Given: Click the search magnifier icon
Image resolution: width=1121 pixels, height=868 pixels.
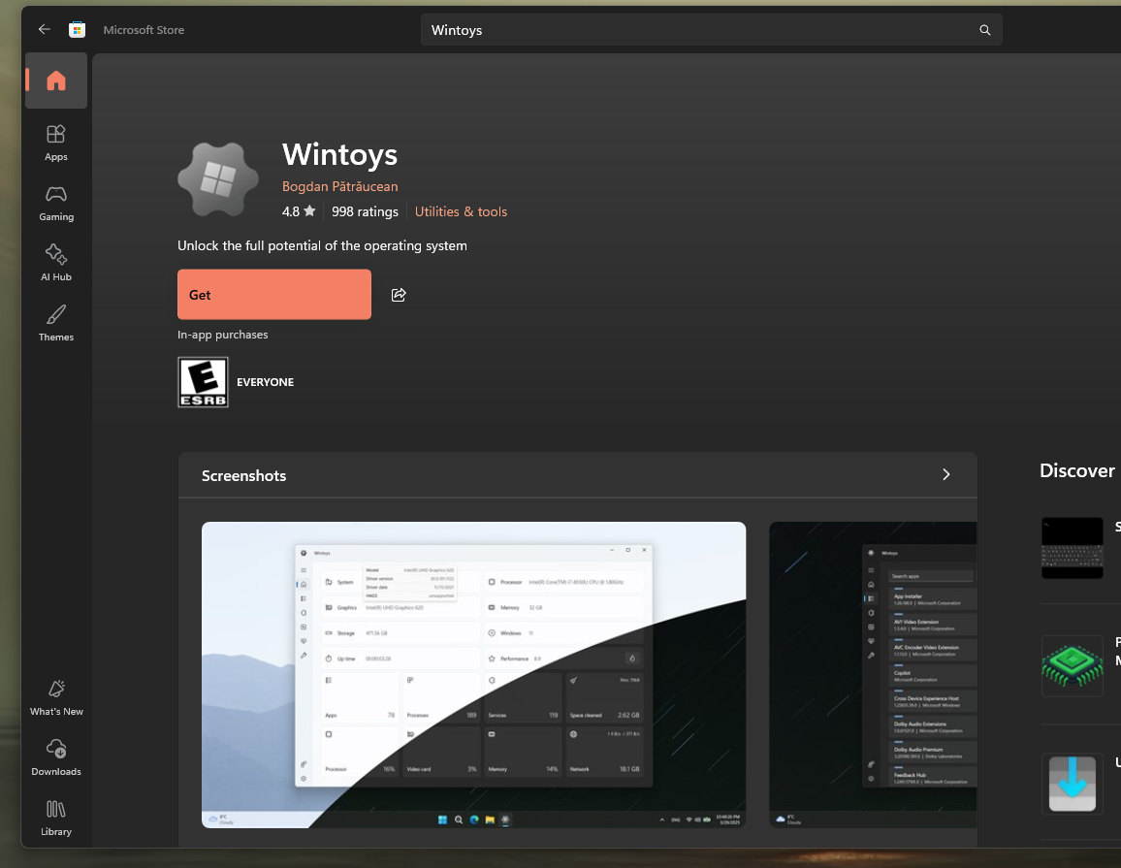Looking at the screenshot, I should pyautogui.click(x=984, y=30).
